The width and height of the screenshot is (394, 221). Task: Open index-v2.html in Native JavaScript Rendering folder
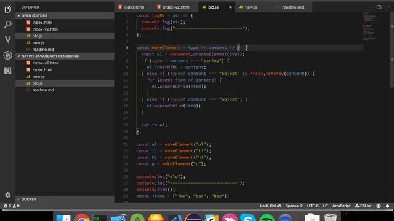pyautogui.click(x=65, y=63)
